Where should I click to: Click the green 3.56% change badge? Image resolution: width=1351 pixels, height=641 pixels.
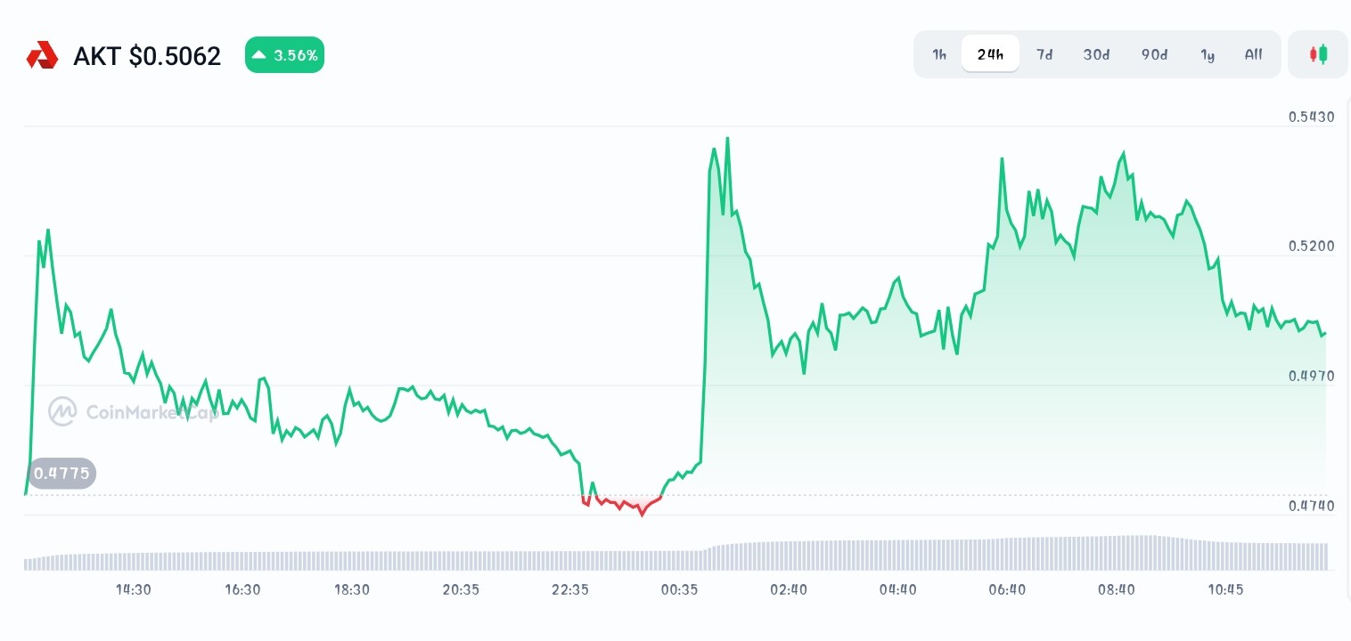click(284, 55)
